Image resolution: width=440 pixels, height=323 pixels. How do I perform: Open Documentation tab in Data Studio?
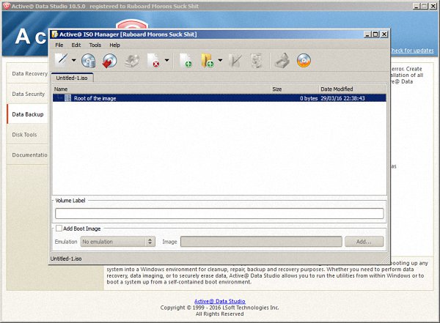pos(28,155)
